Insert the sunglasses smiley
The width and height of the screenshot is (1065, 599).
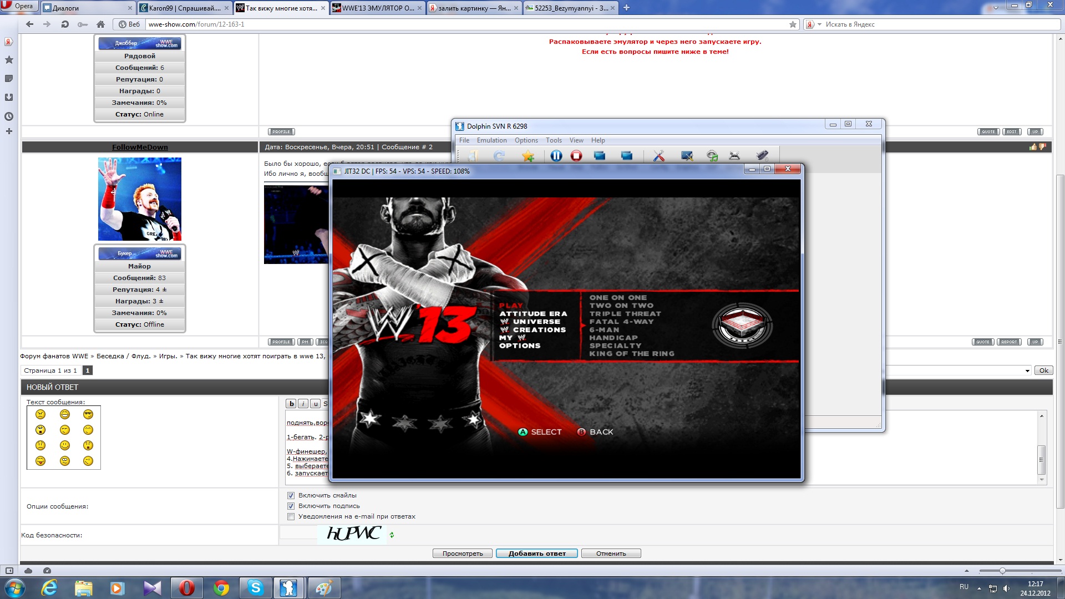tap(88, 414)
